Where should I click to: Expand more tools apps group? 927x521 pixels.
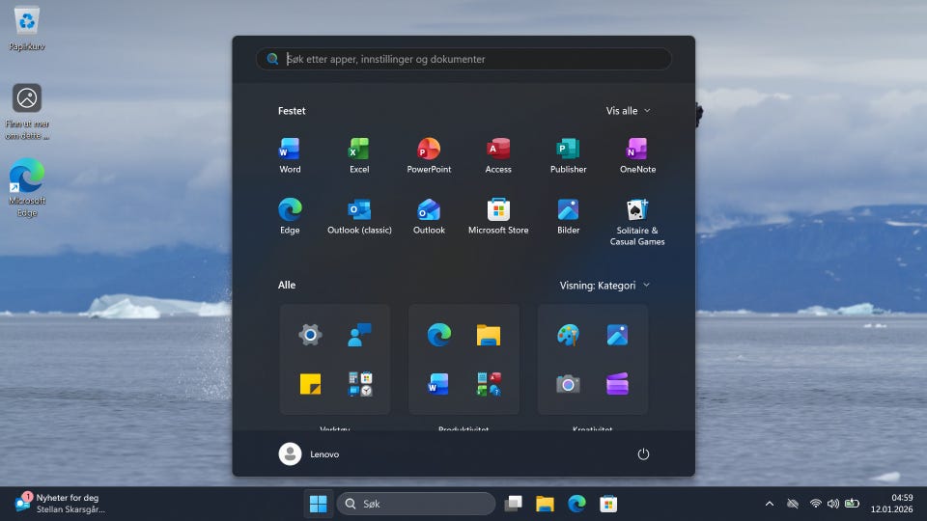359,384
